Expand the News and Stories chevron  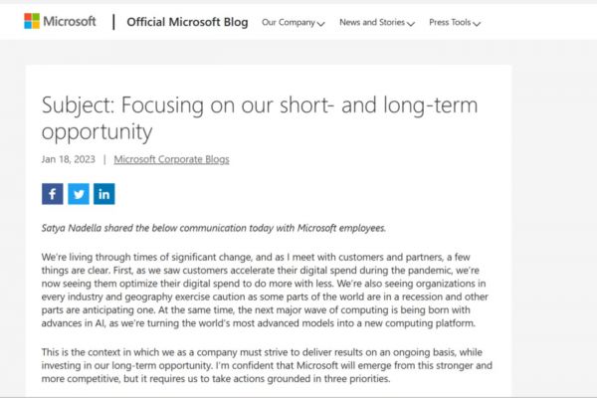pyautogui.click(x=411, y=23)
